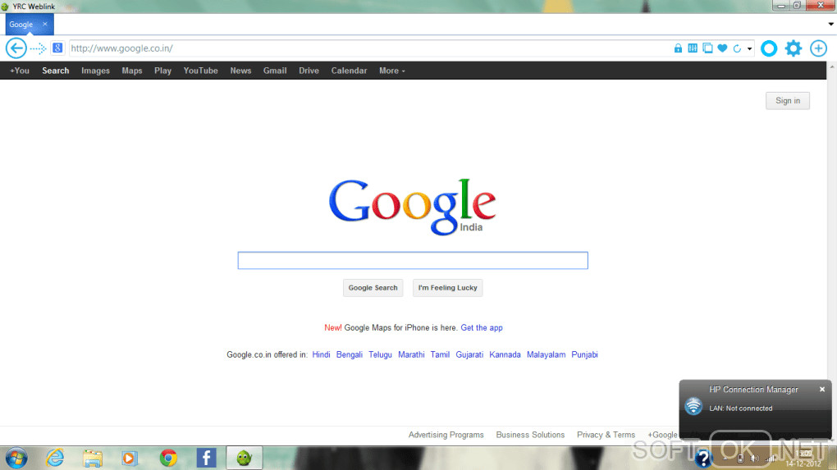Viewport: 837px width, 470px height.
Task: Click the duplicate windows icon in address bar
Action: [x=707, y=48]
